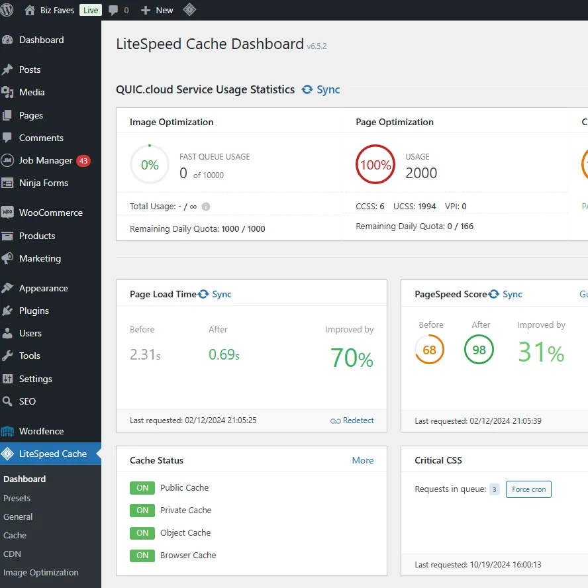588x588 pixels.
Task: Click sync arrows icon beside QUIC.cloud Statistics
Action: 307,89
